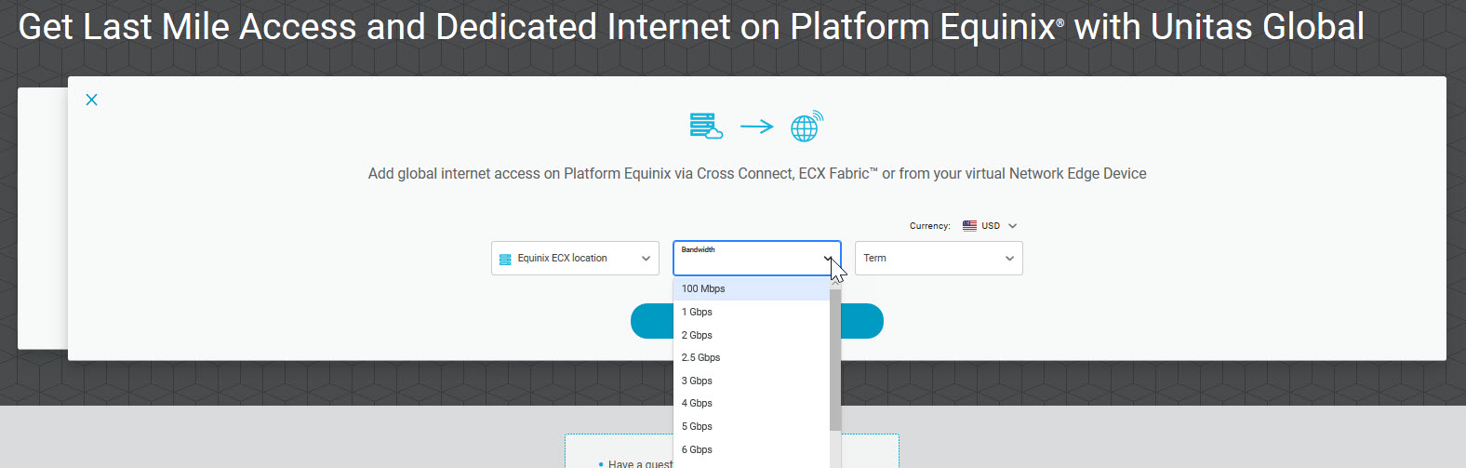
Task: Collapse the Bandwidth dropdown field
Action: 757,259
